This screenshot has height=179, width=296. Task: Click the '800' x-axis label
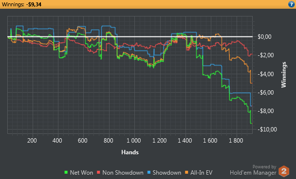[109, 141]
